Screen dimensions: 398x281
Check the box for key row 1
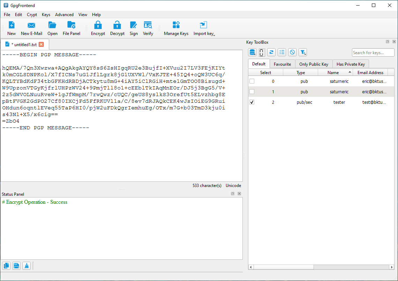252,92
